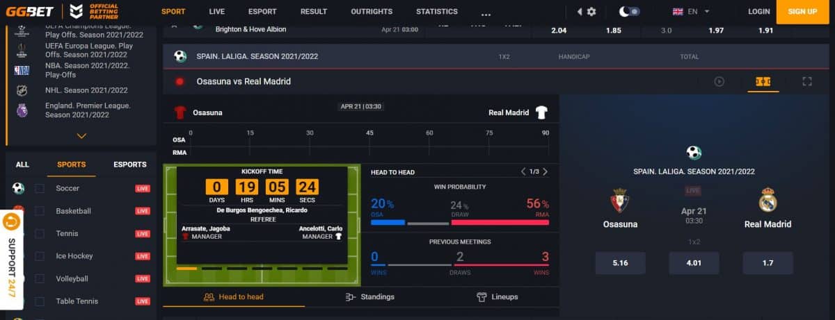Select NBA Season 2021/2022 Play-Offs
This screenshot has width=835, height=320.
tap(88, 70)
